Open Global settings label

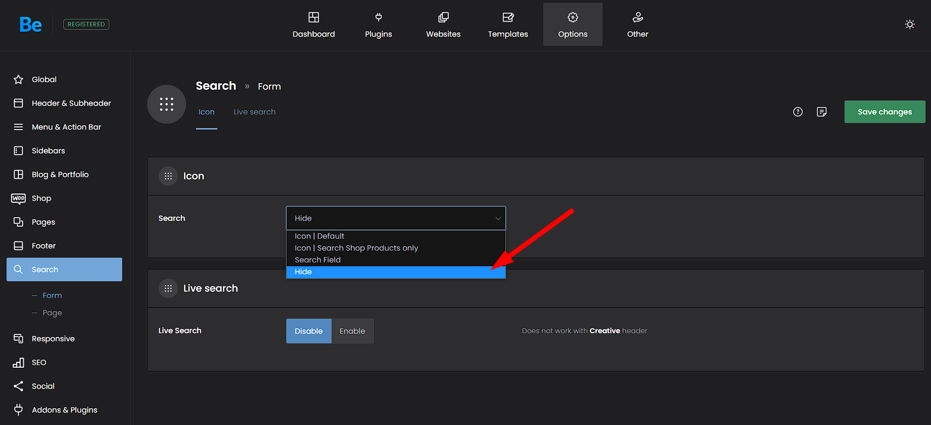coord(44,79)
